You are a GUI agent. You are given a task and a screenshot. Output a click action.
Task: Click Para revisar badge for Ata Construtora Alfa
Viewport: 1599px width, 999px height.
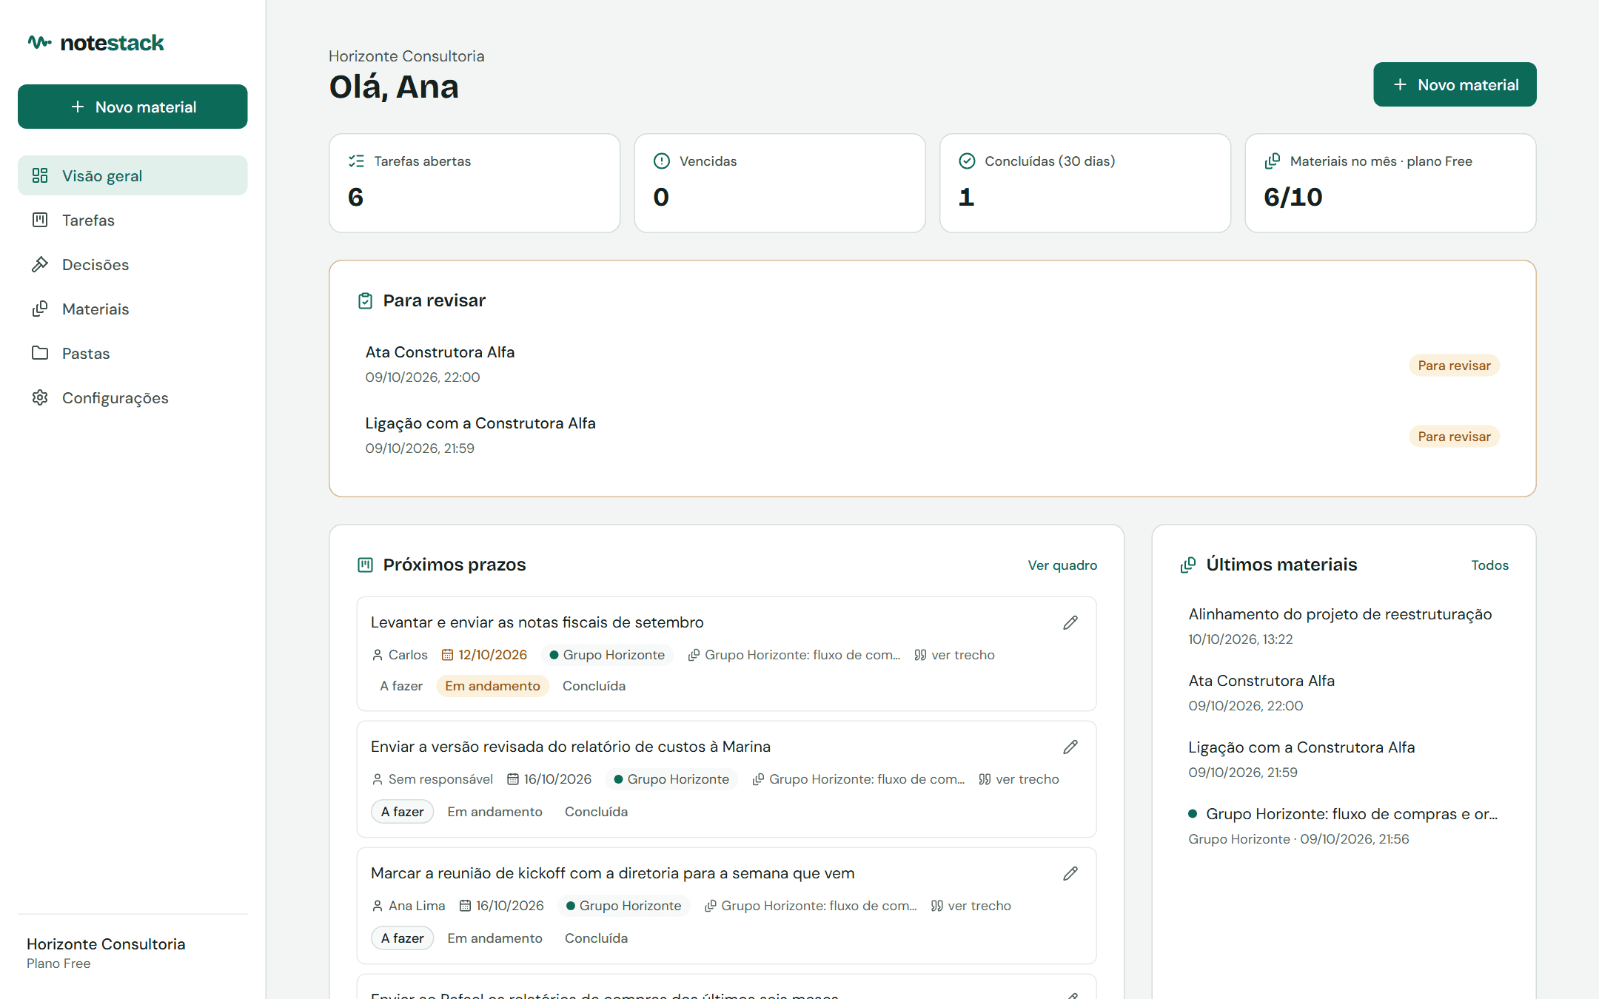[1454, 366]
